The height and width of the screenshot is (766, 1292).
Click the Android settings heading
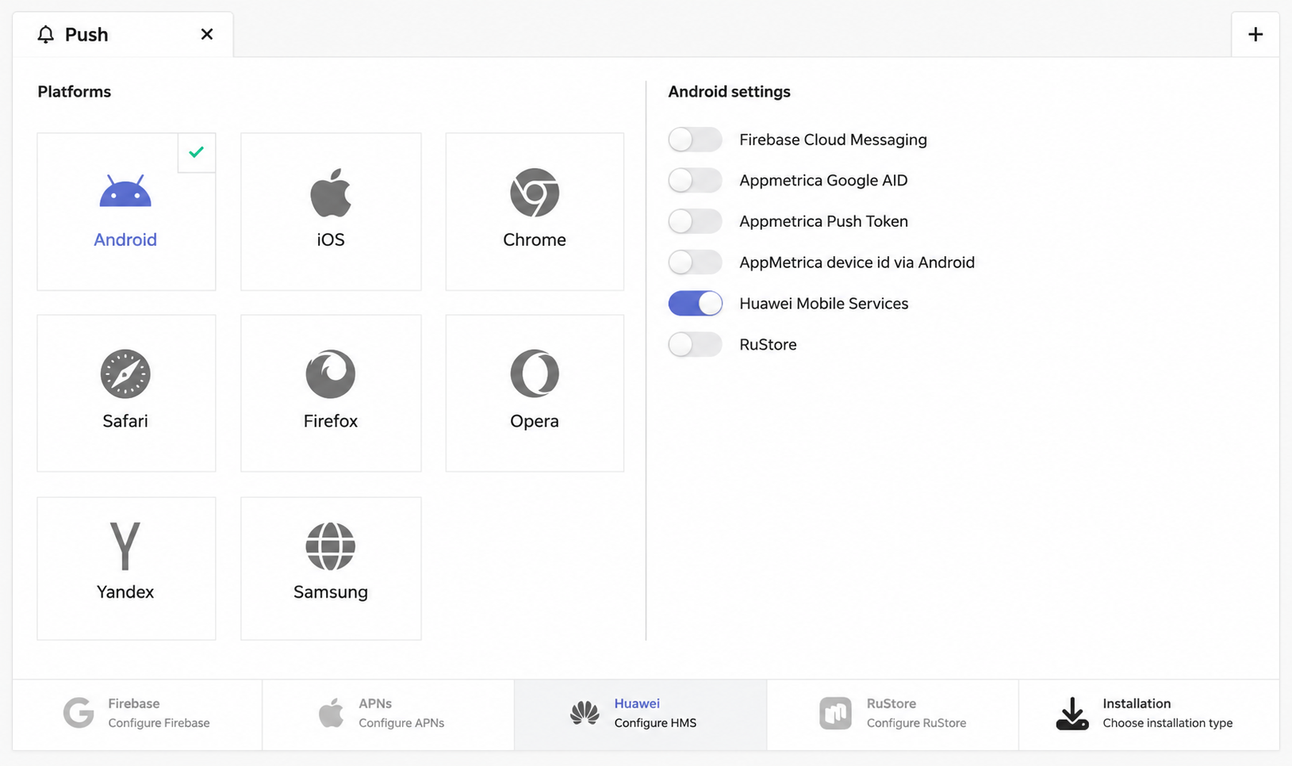click(x=729, y=91)
